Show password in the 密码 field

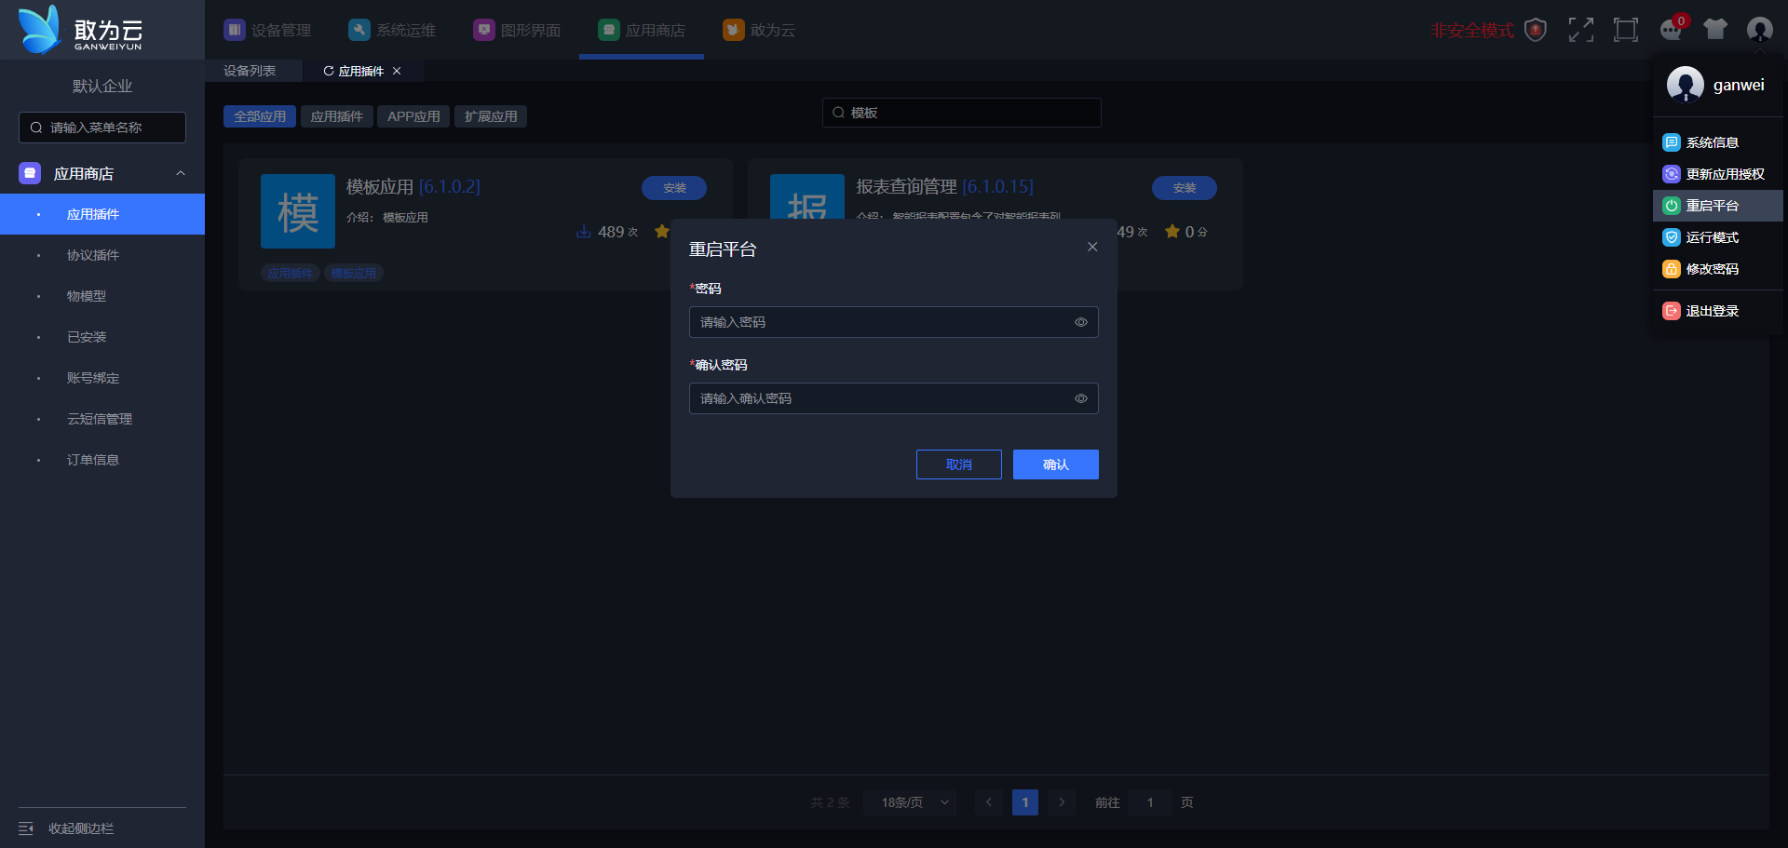click(x=1081, y=322)
